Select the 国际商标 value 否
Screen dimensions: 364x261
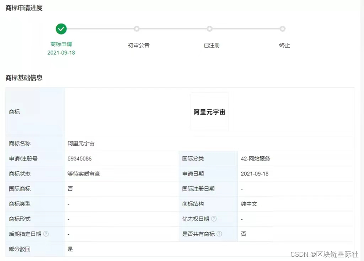[x=70, y=189]
